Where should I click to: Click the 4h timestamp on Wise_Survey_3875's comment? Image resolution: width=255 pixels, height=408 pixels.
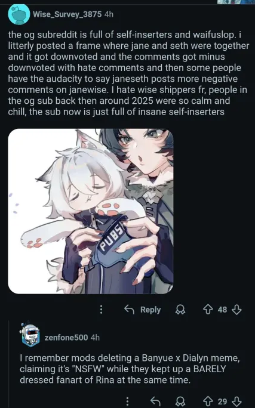109,14
